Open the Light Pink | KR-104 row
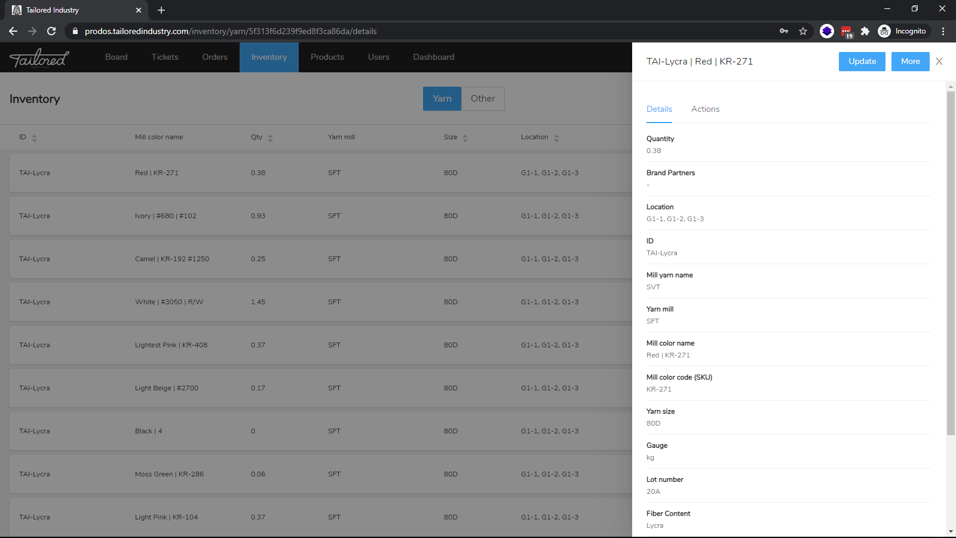956x538 pixels. (320, 517)
